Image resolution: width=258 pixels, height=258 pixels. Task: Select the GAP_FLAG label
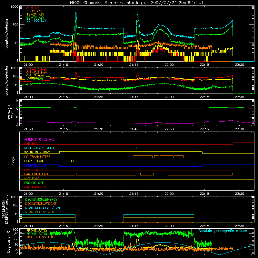pyautogui.click(x=32, y=144)
